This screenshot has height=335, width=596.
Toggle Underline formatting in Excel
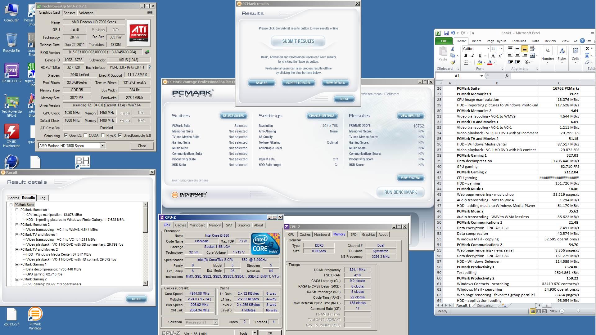(x=480, y=56)
